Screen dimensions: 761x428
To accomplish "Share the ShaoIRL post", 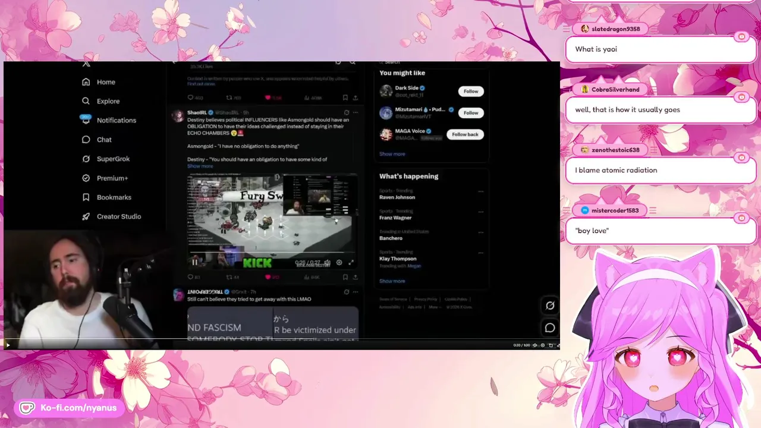I will [x=356, y=277].
